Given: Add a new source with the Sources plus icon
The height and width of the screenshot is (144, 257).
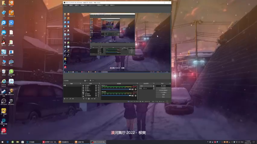Looking at the screenshot, I should 84,99.
